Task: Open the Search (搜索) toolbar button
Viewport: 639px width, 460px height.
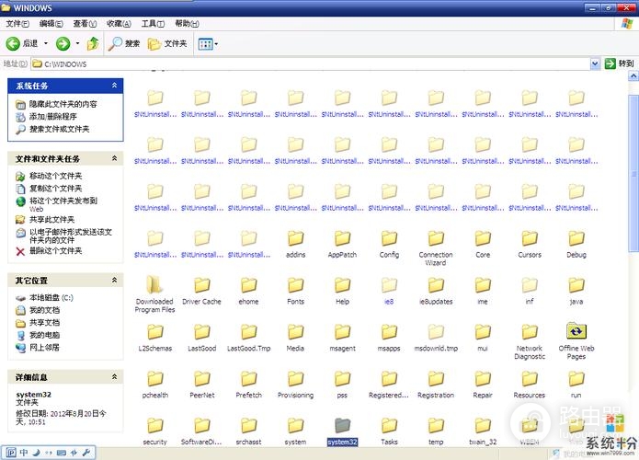Action: [124, 43]
